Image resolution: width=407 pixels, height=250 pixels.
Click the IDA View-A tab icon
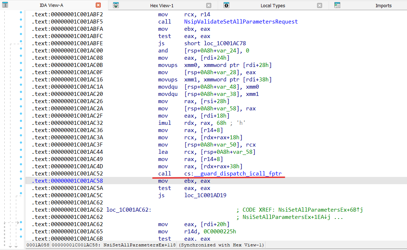click(5, 5)
